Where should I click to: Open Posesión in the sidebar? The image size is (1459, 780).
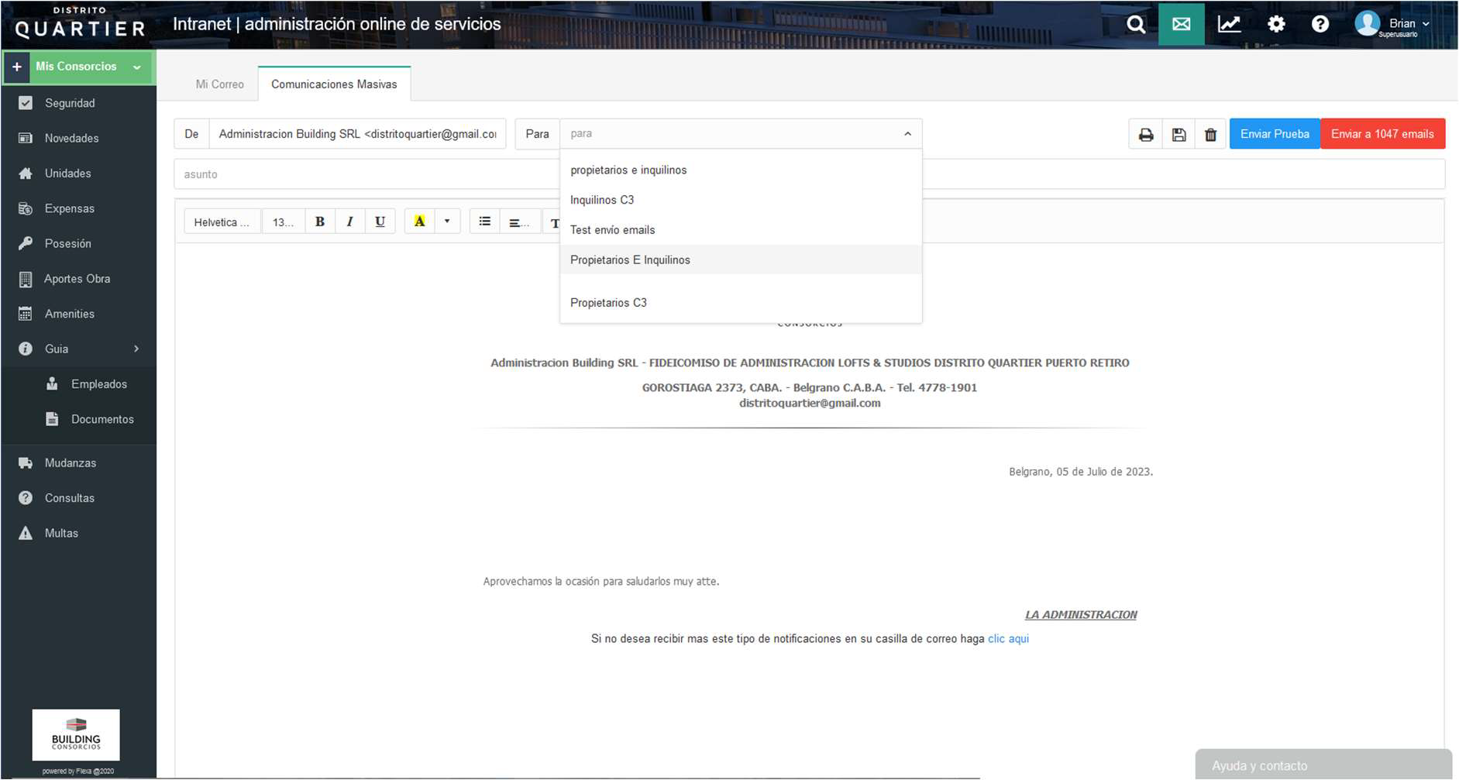click(x=78, y=243)
